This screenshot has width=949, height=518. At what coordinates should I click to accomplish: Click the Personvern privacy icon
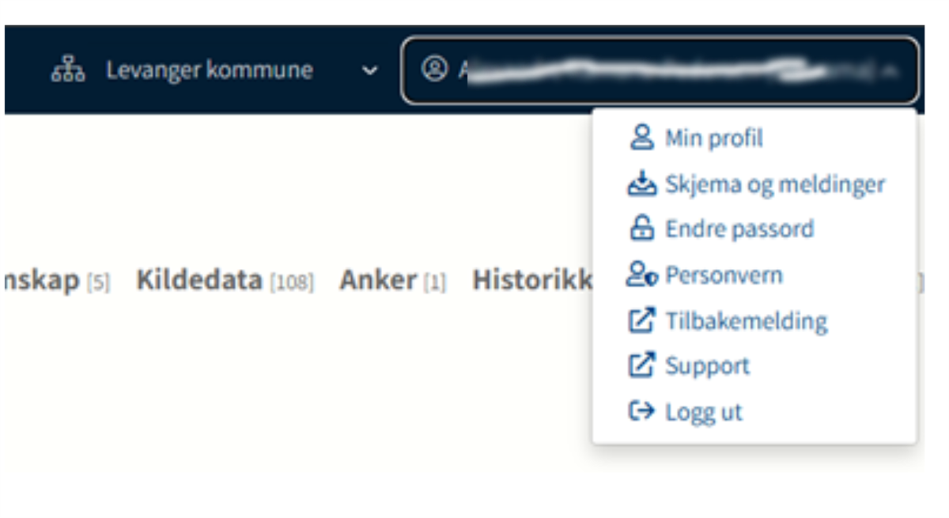(641, 275)
